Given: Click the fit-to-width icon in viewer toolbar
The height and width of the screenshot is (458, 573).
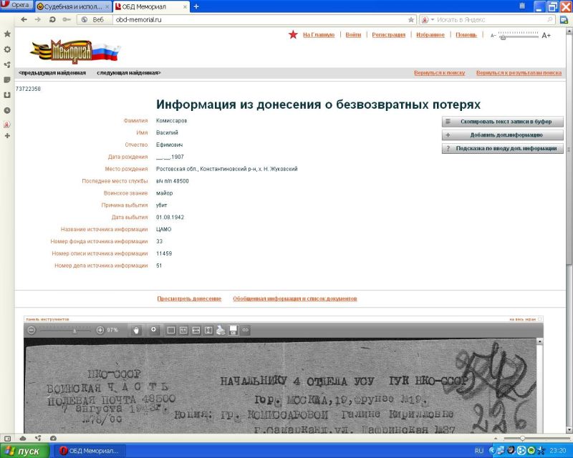Looking at the screenshot, I should 196,330.
